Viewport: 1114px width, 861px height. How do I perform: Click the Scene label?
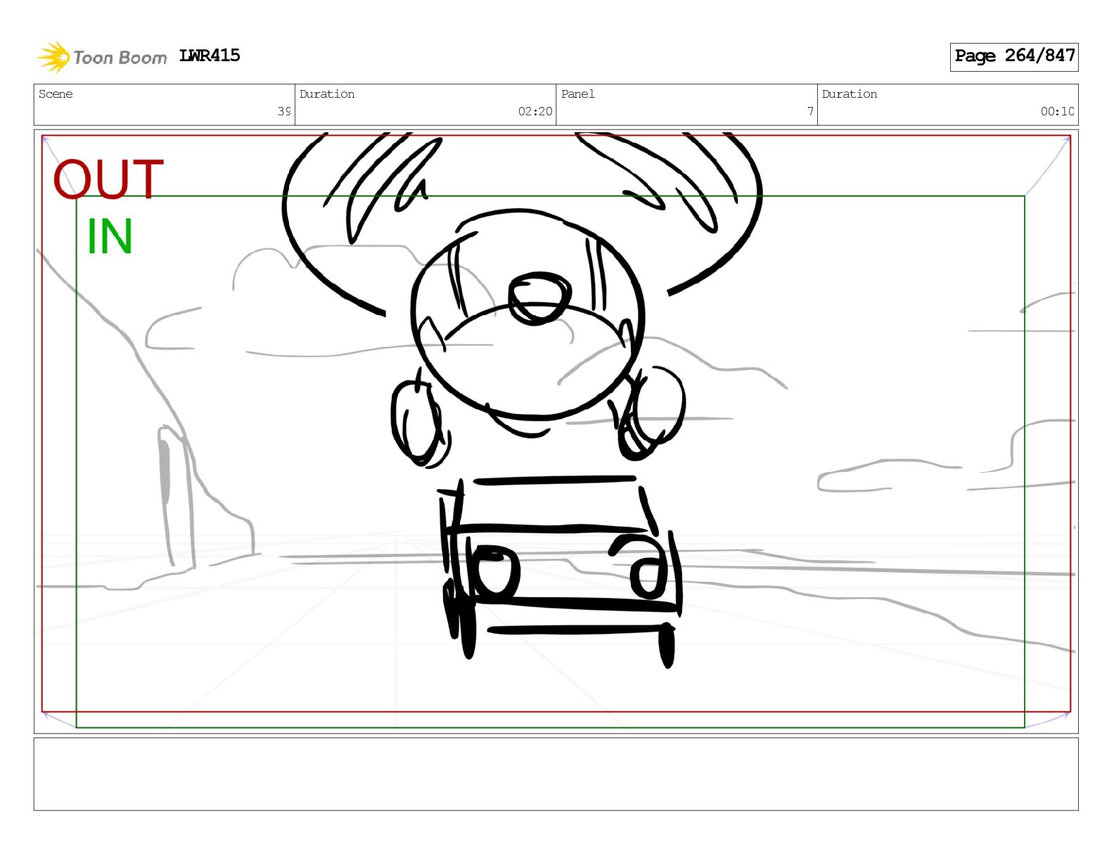[56, 94]
